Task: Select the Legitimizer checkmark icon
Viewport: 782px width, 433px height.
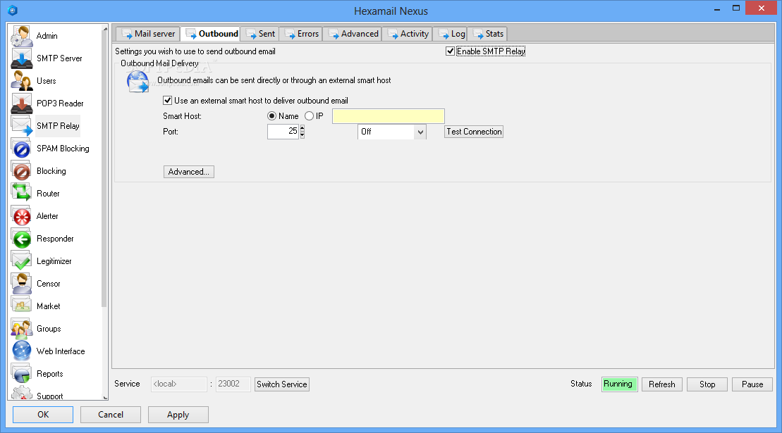Action: [x=21, y=261]
